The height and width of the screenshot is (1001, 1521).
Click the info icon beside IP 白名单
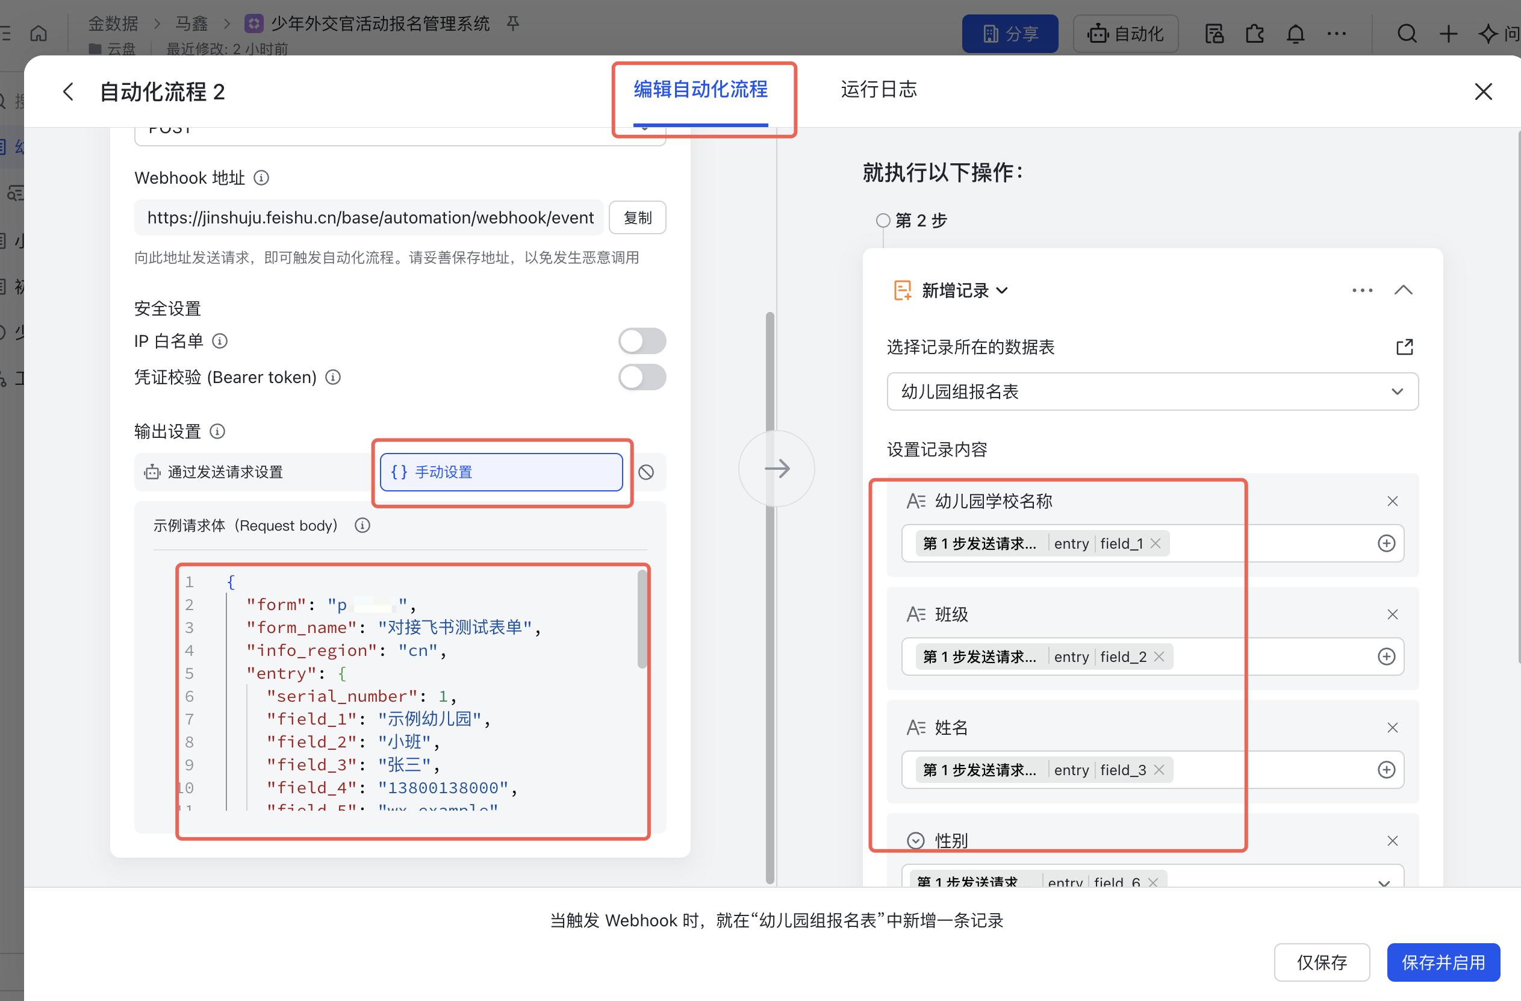pos(220,341)
